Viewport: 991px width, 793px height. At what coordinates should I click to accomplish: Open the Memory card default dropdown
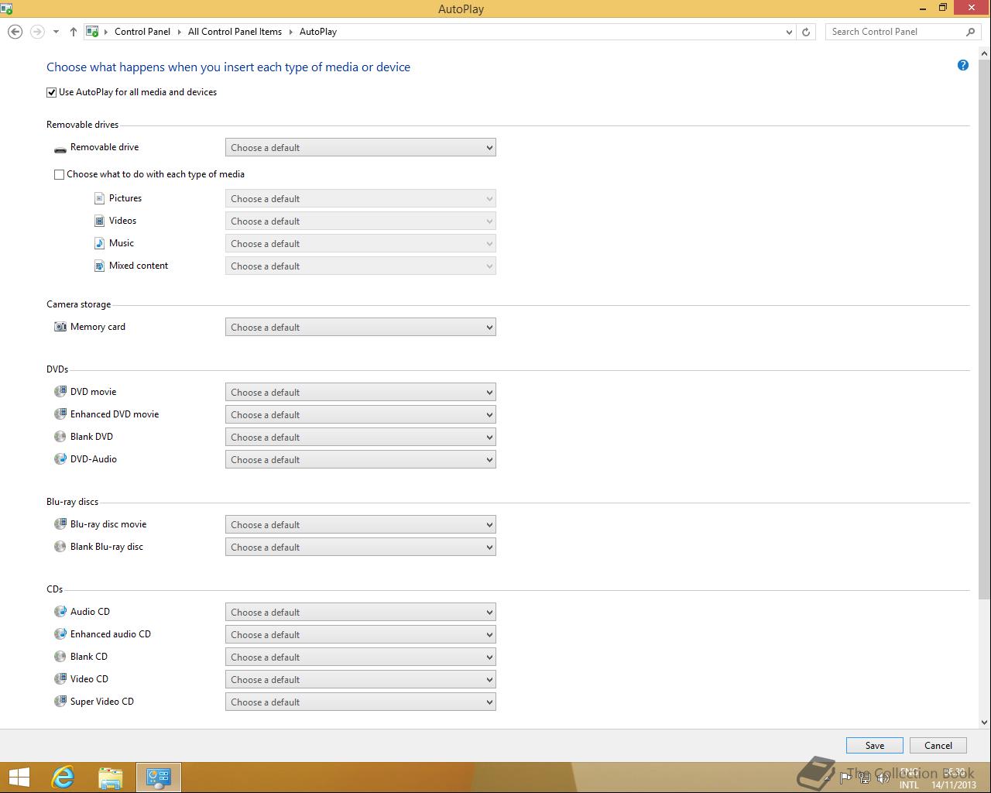coord(361,328)
